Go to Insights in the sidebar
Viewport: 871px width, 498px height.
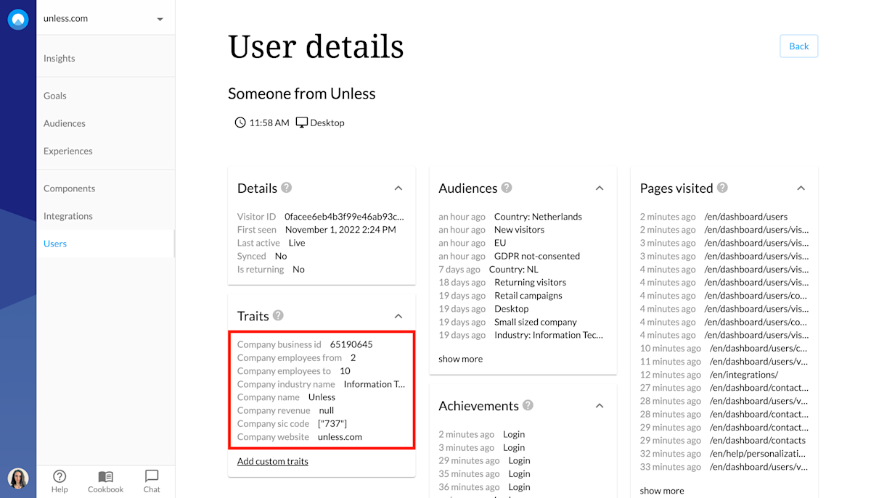pyautogui.click(x=60, y=58)
